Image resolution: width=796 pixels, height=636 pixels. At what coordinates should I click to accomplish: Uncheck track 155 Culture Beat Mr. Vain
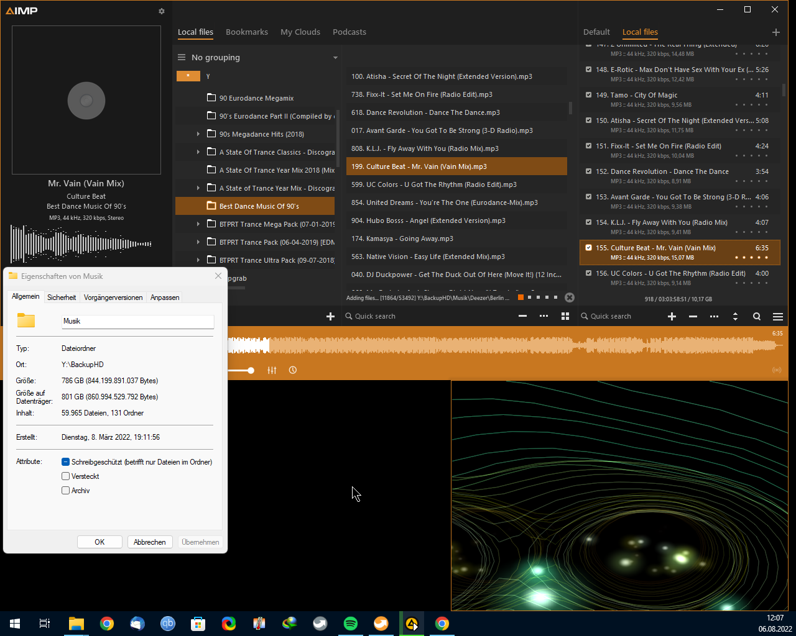(x=588, y=248)
